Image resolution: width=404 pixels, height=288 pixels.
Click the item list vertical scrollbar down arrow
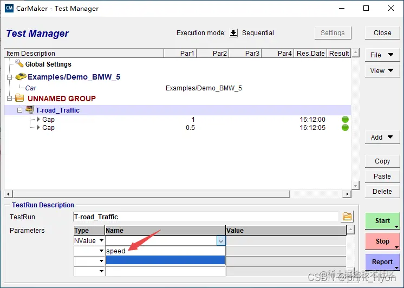[355, 185]
